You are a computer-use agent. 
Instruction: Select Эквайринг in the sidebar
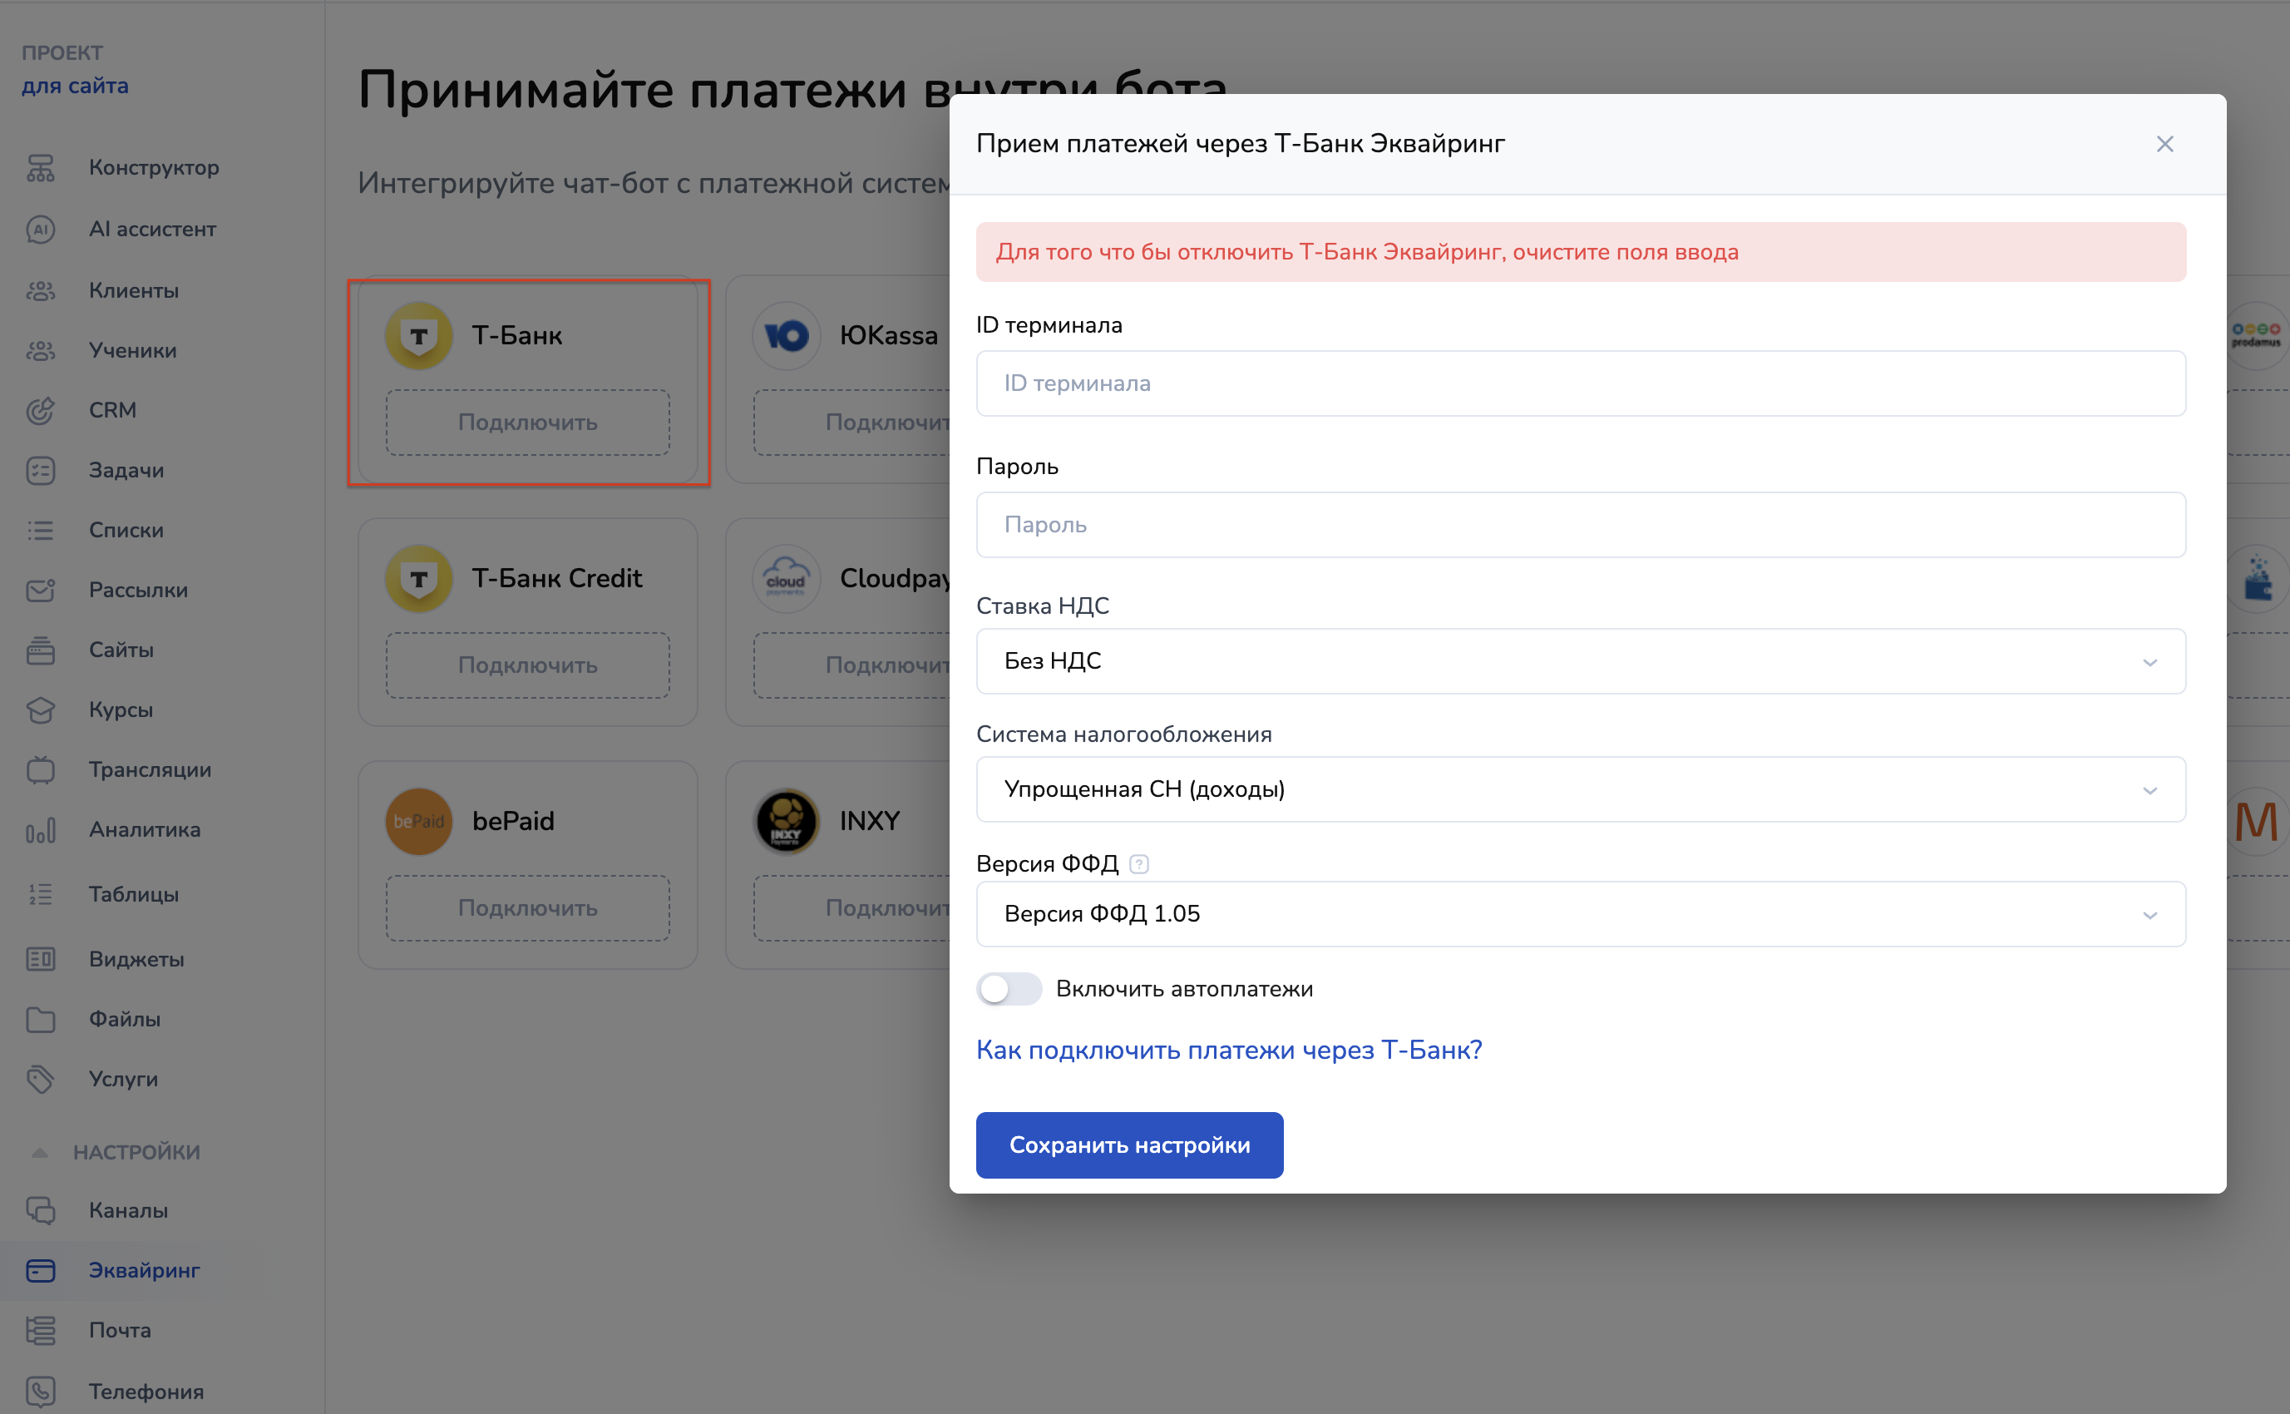144,1271
